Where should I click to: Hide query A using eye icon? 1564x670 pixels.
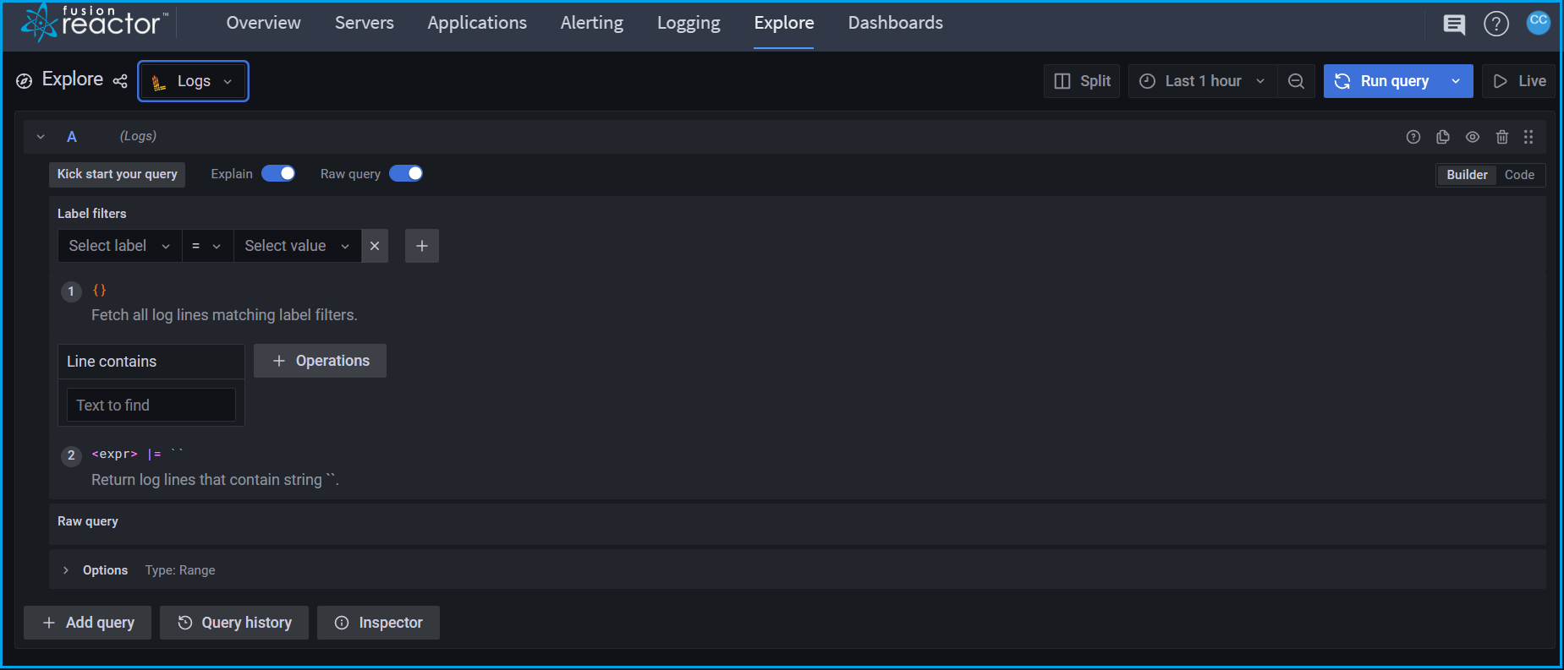(x=1473, y=137)
